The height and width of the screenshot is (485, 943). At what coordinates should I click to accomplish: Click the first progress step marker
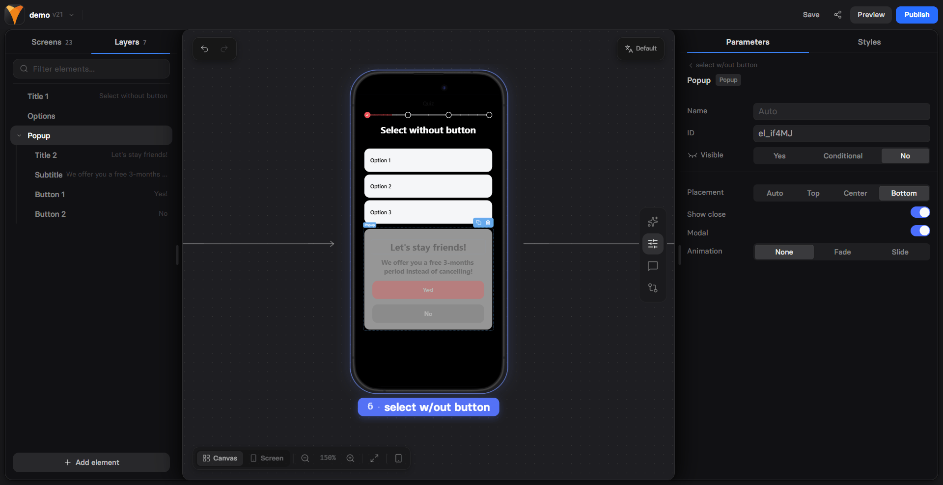[367, 115]
